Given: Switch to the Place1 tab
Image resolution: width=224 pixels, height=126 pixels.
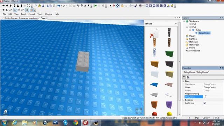Looking at the screenshot, I should pyautogui.click(x=43, y=18).
